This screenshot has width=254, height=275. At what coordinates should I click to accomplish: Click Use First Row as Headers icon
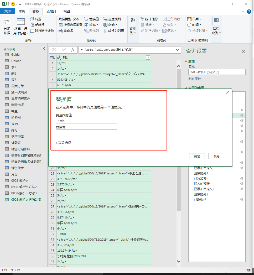(x=21, y=21)
